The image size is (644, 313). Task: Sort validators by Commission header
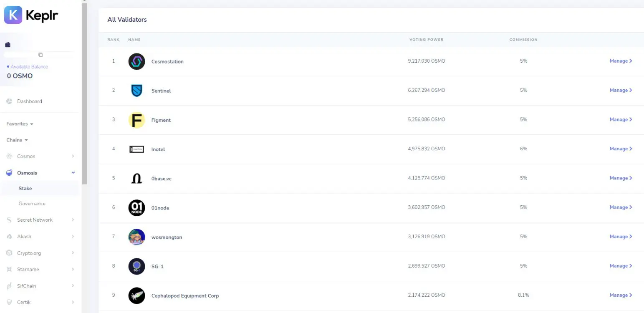click(523, 40)
